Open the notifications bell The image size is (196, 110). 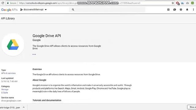187,9
